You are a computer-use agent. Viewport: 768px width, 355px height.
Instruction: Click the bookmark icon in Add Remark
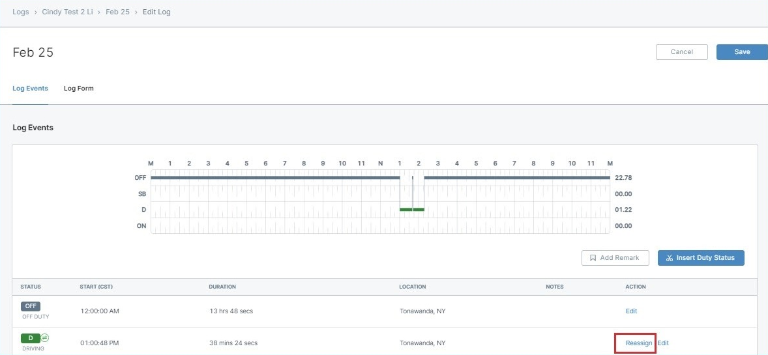593,257
